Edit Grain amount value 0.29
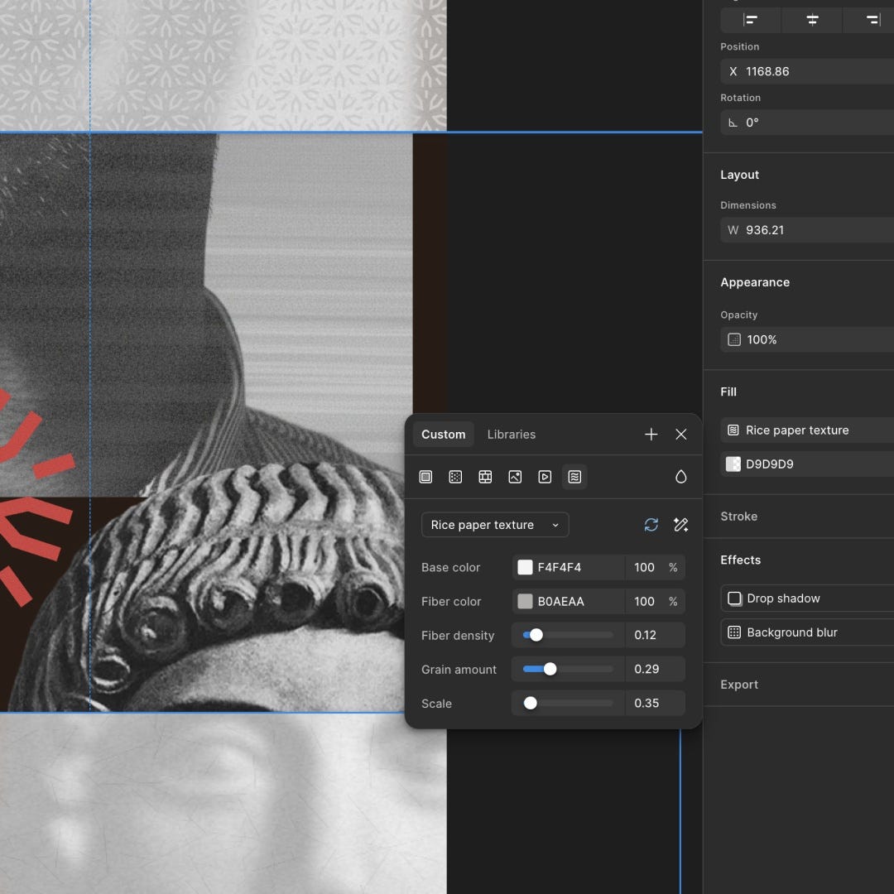 655,670
